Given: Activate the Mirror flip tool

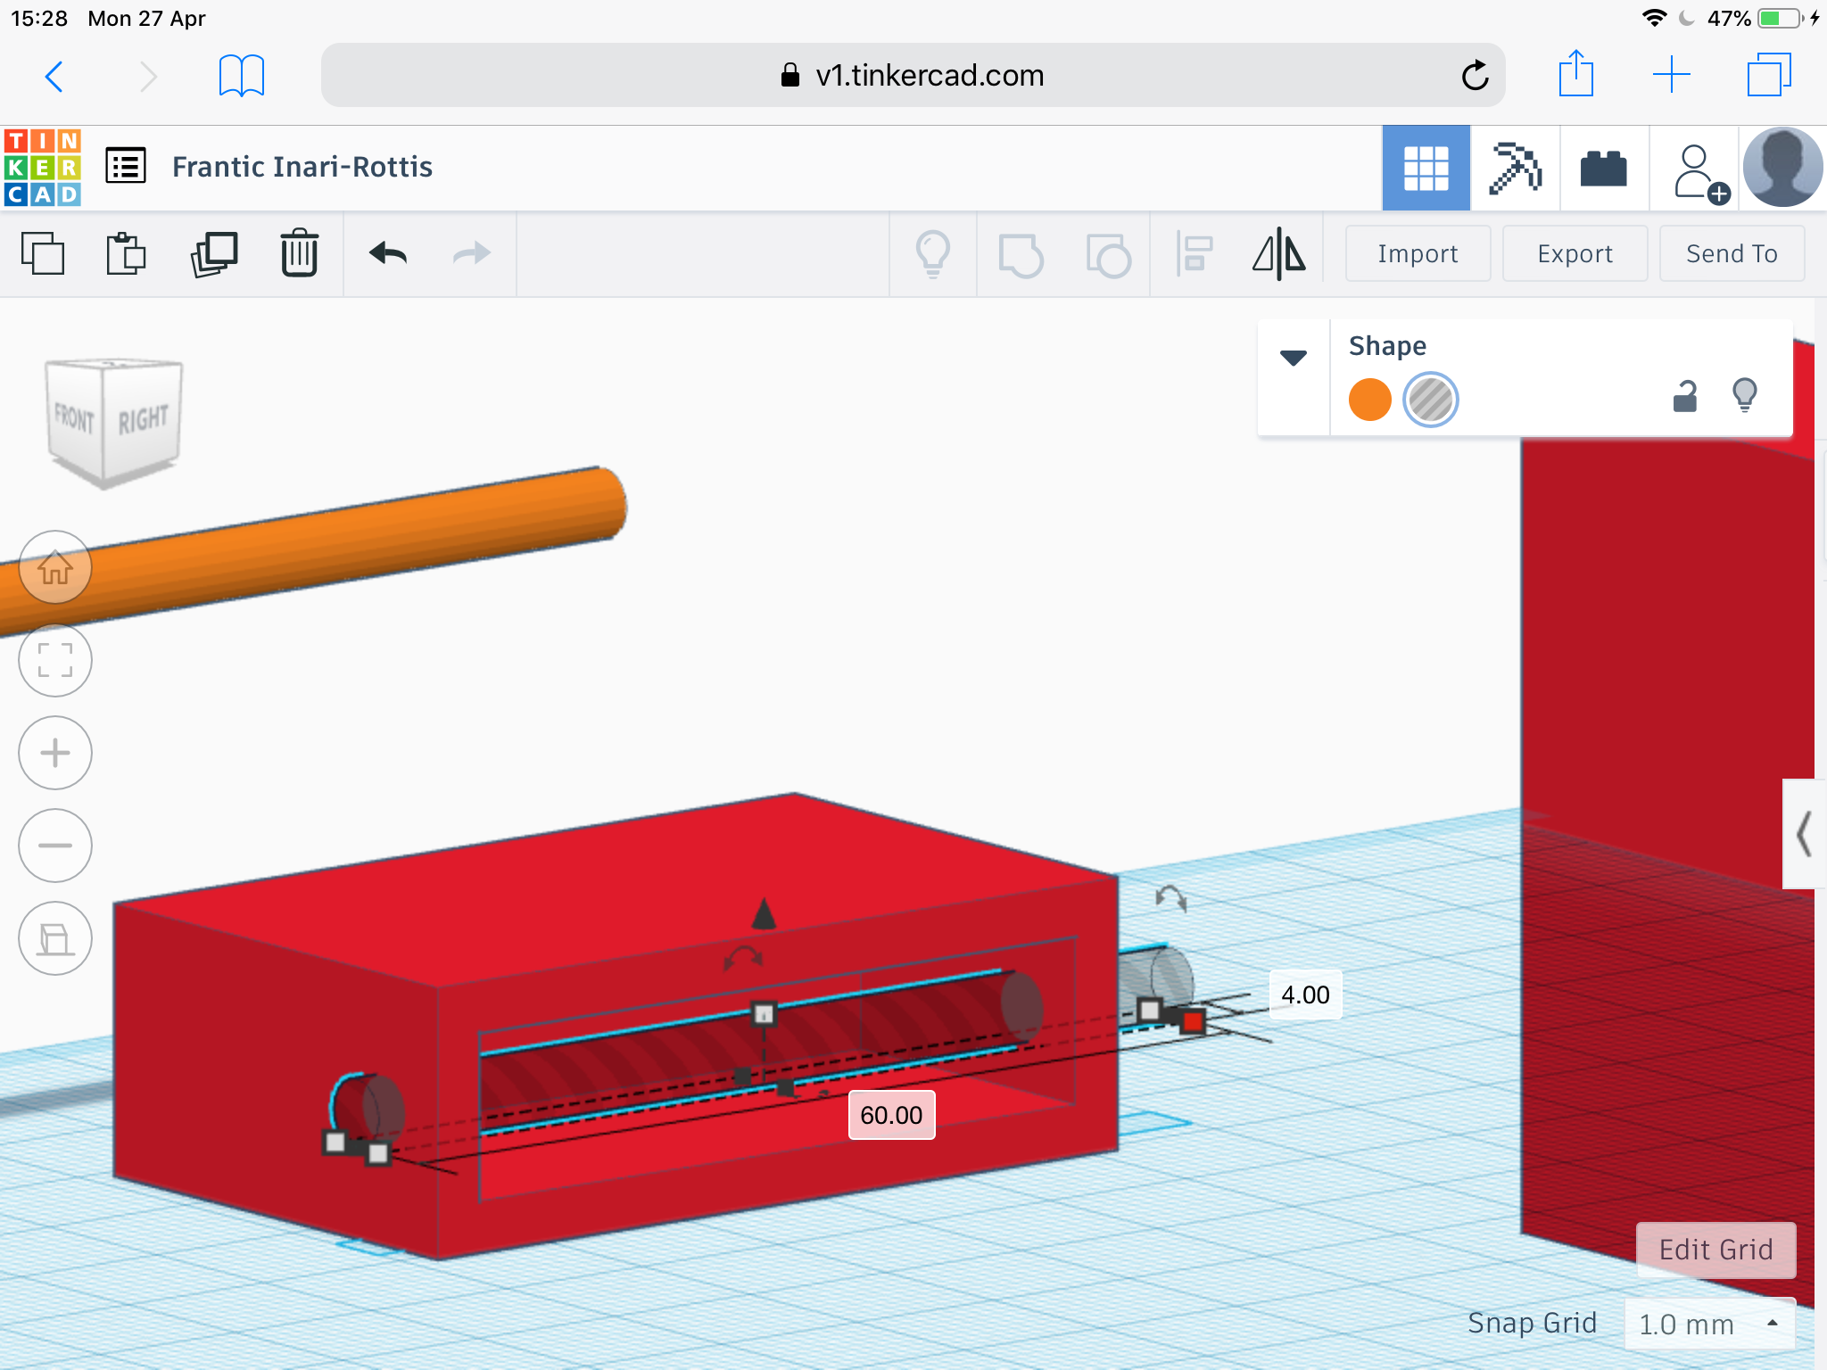Looking at the screenshot, I should (x=1279, y=254).
